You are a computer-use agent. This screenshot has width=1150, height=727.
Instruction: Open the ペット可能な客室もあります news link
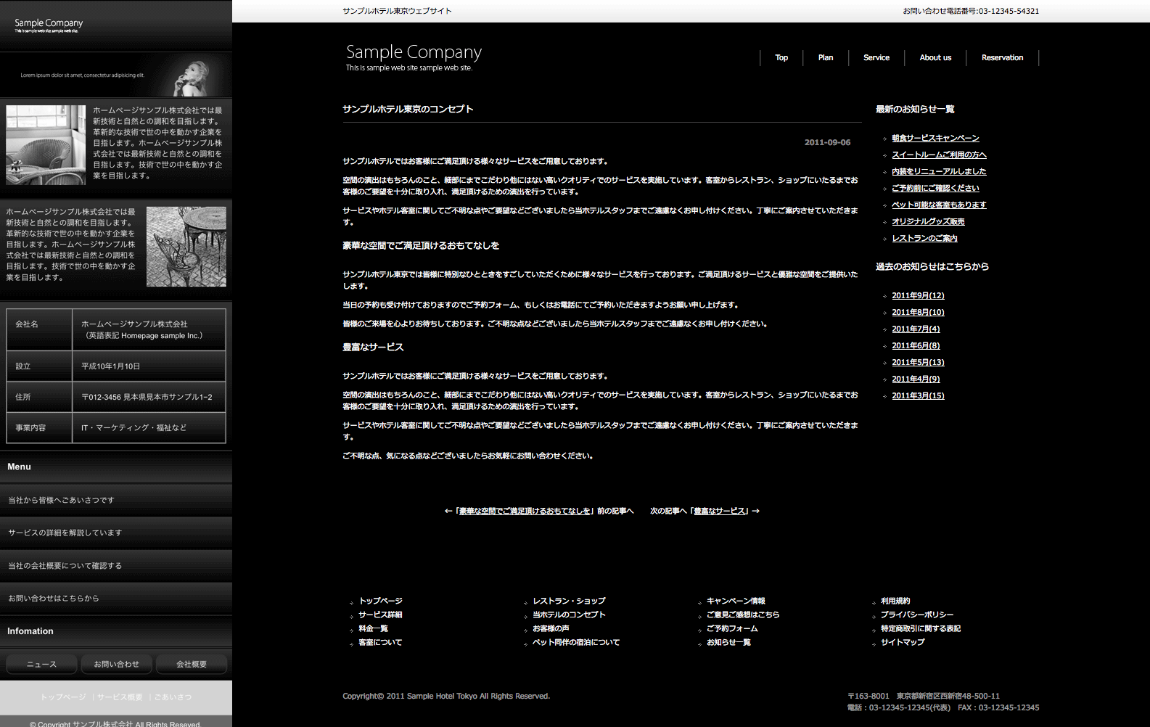pos(938,205)
